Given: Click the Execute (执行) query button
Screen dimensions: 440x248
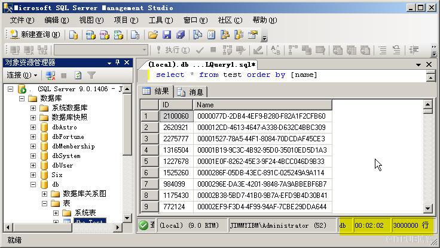Looking at the screenshot, I should point(173,50).
